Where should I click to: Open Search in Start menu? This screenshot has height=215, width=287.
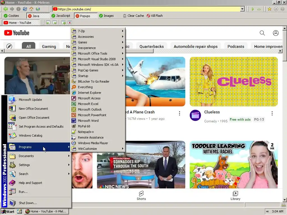(x=39, y=174)
